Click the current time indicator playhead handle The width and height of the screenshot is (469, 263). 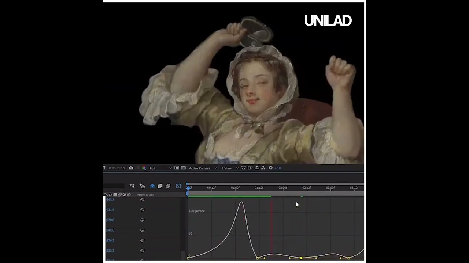(188, 188)
